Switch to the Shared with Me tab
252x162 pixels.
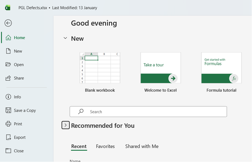(x=142, y=146)
